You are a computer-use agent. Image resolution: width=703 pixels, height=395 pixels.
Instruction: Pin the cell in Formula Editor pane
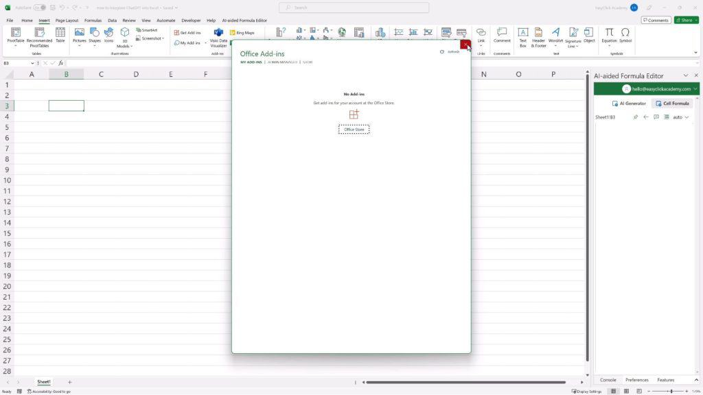(635, 117)
